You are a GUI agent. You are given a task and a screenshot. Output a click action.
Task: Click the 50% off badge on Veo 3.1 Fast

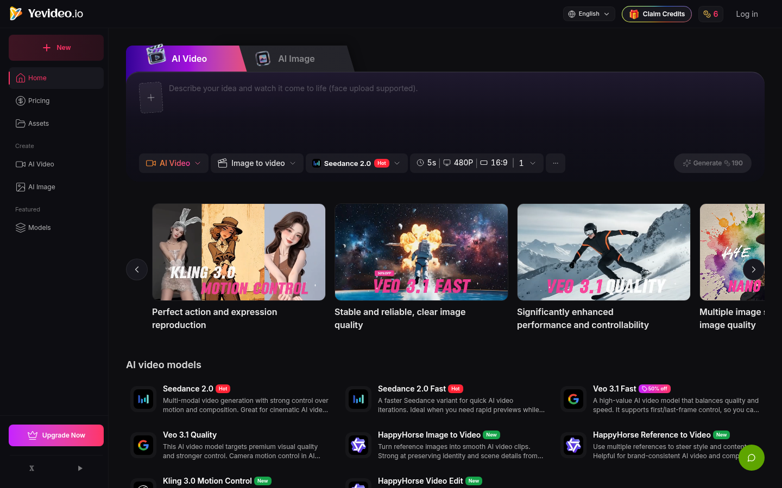tap(655, 389)
